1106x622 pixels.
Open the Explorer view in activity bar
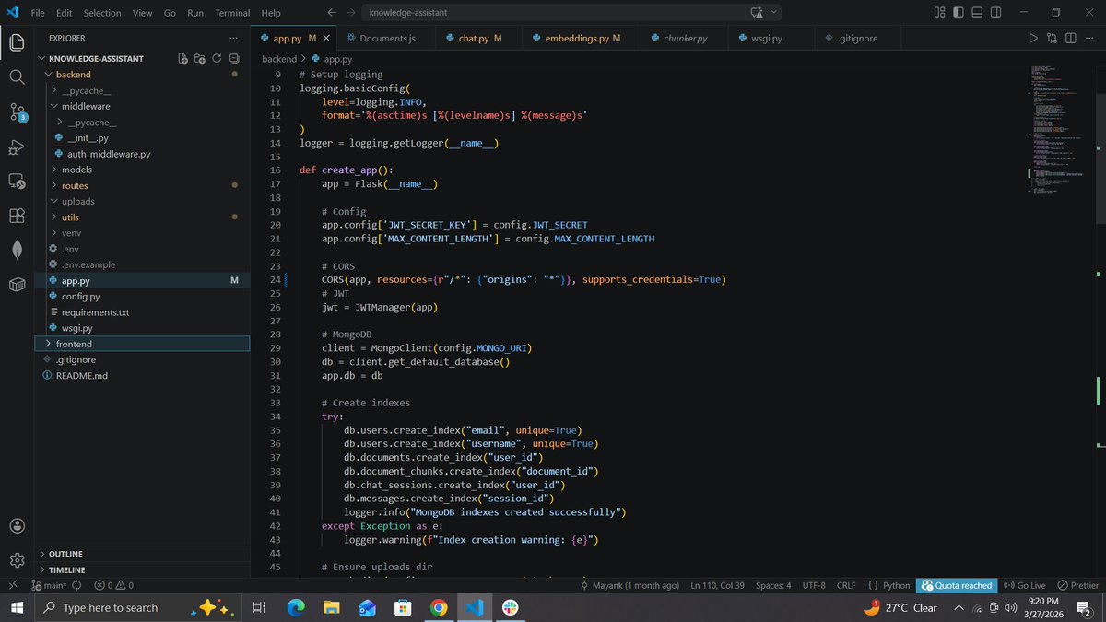(17, 42)
